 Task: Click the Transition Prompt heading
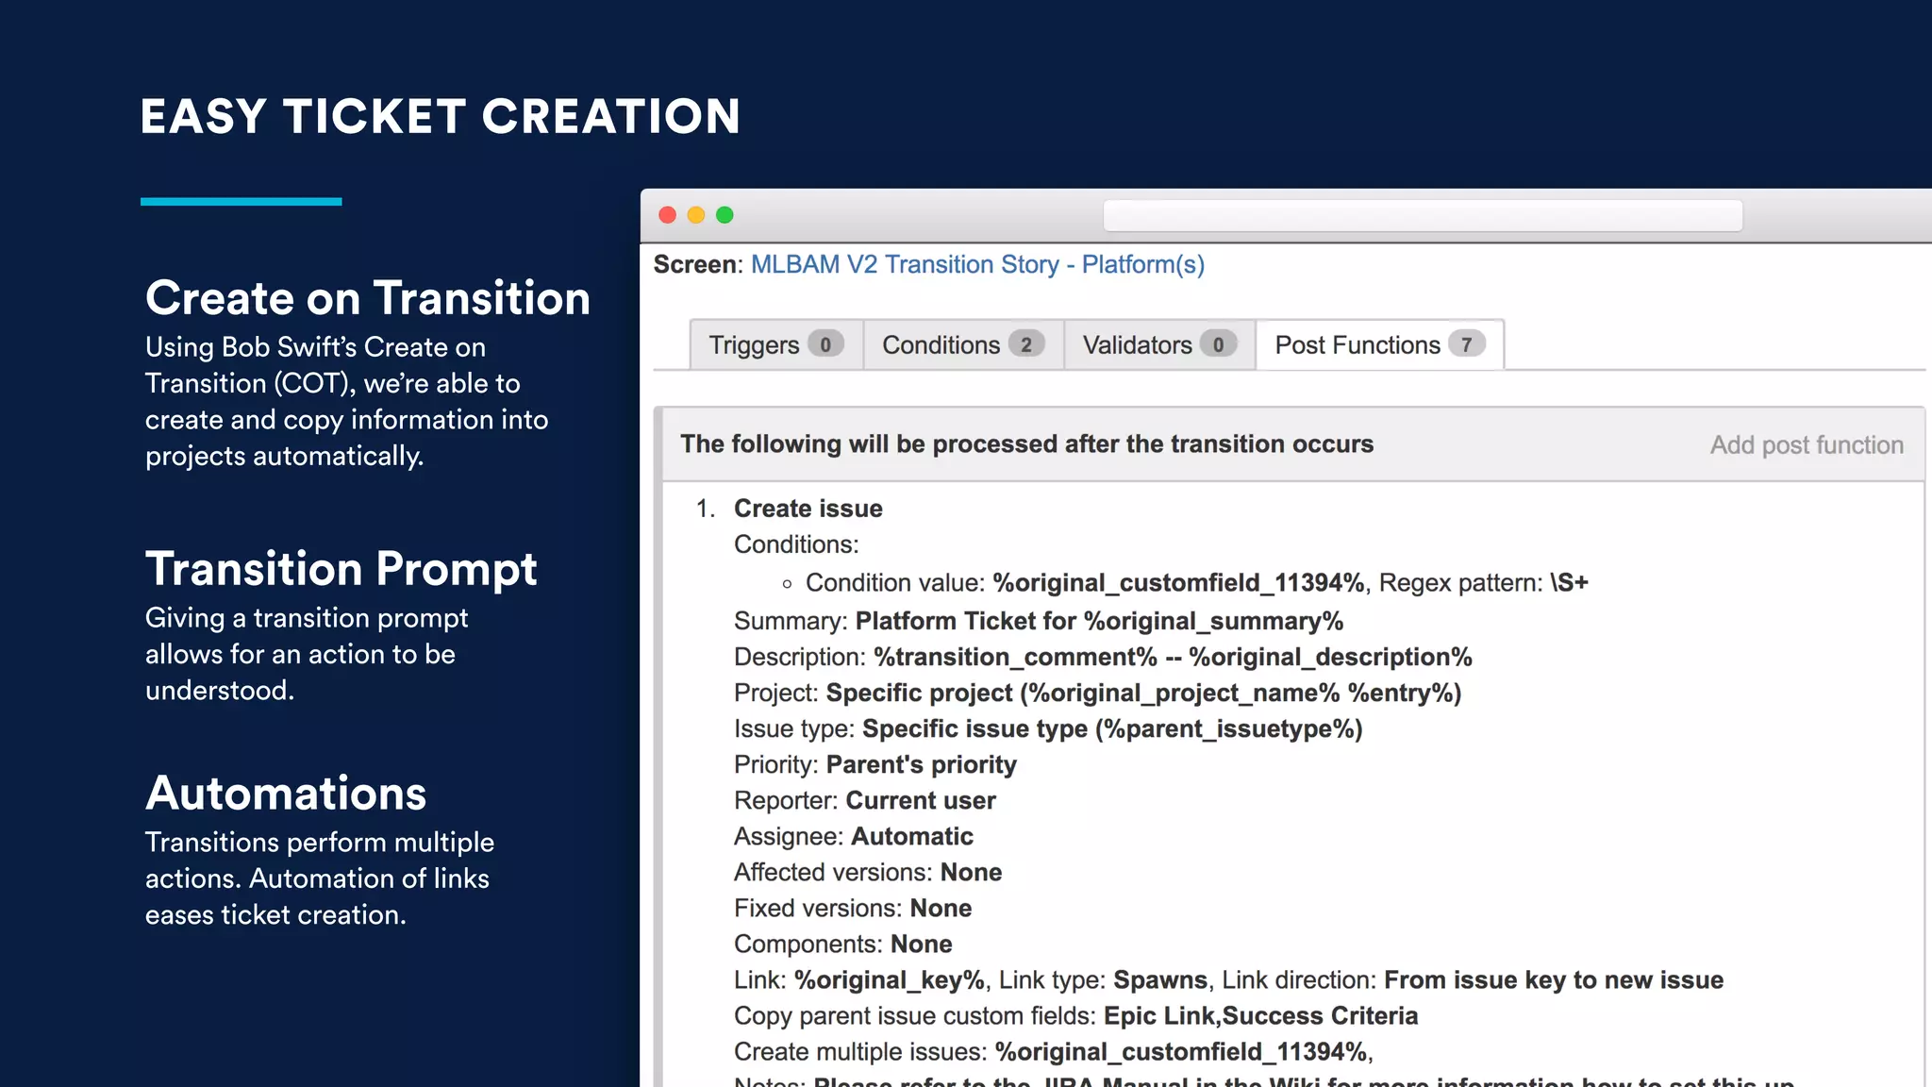pyautogui.click(x=341, y=569)
